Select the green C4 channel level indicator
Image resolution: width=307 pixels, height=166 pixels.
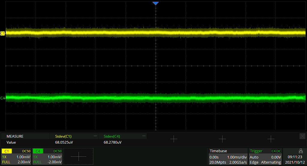pyautogui.click(x=3, y=98)
